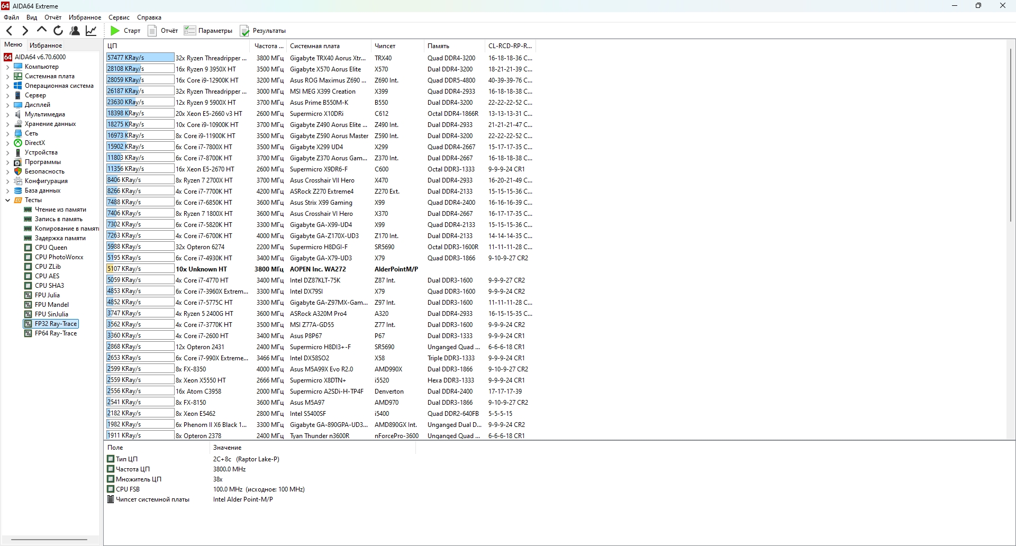Select the 57477 KRay/s result bar
This screenshot has height=546, width=1016.
click(140, 58)
